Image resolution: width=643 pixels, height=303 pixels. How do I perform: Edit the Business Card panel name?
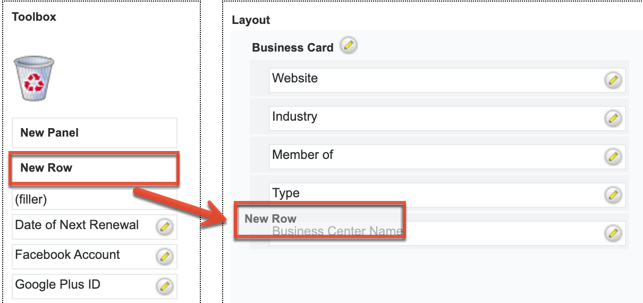[x=348, y=46]
